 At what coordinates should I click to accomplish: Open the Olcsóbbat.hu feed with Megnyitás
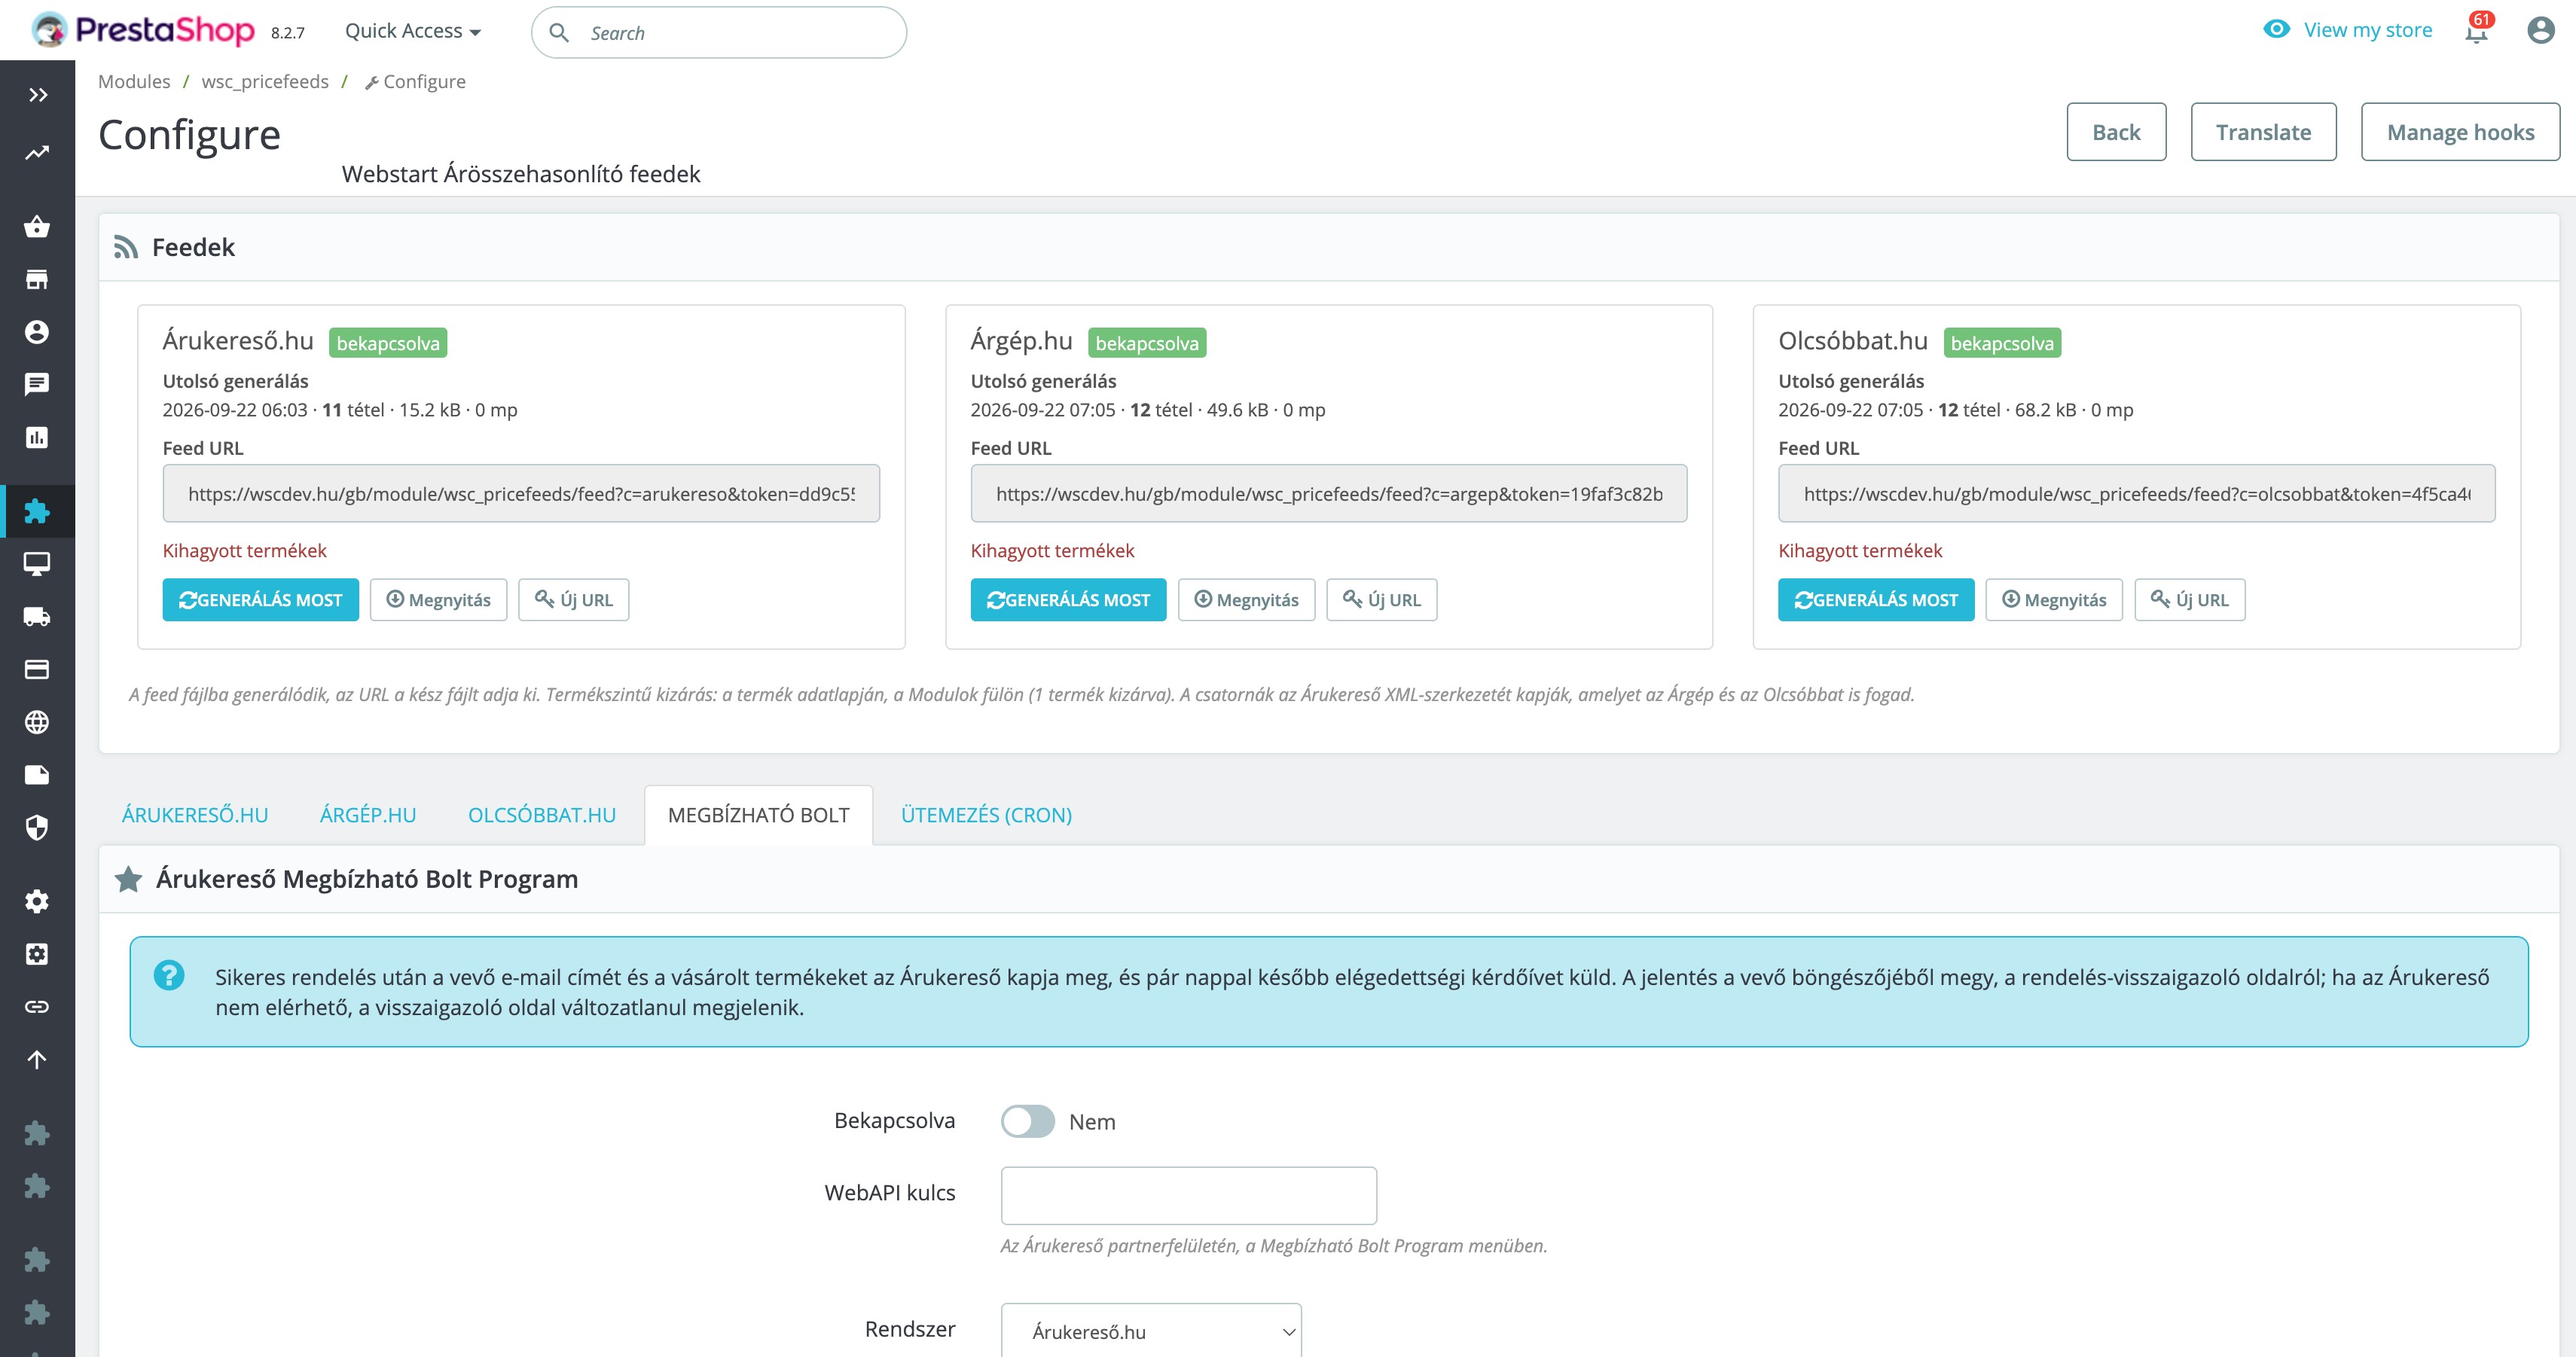coord(2054,600)
